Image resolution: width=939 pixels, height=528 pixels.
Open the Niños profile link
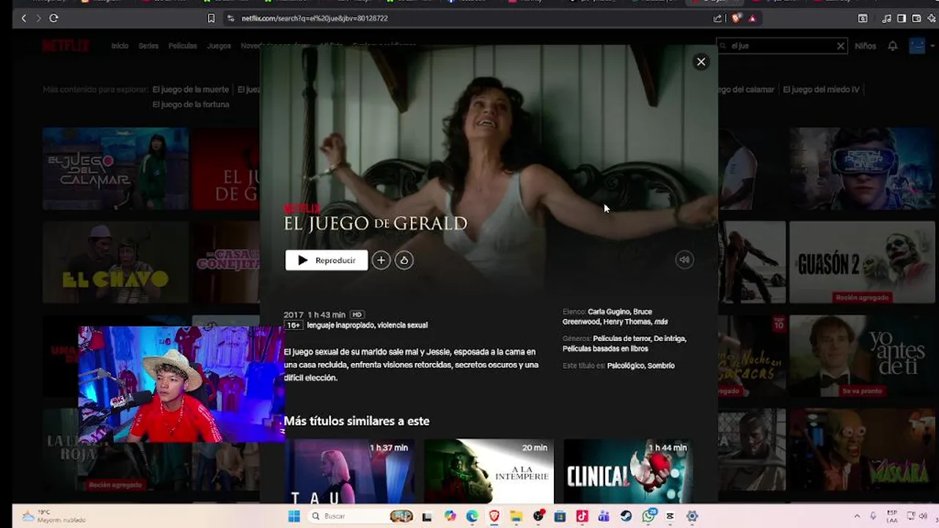coord(865,45)
